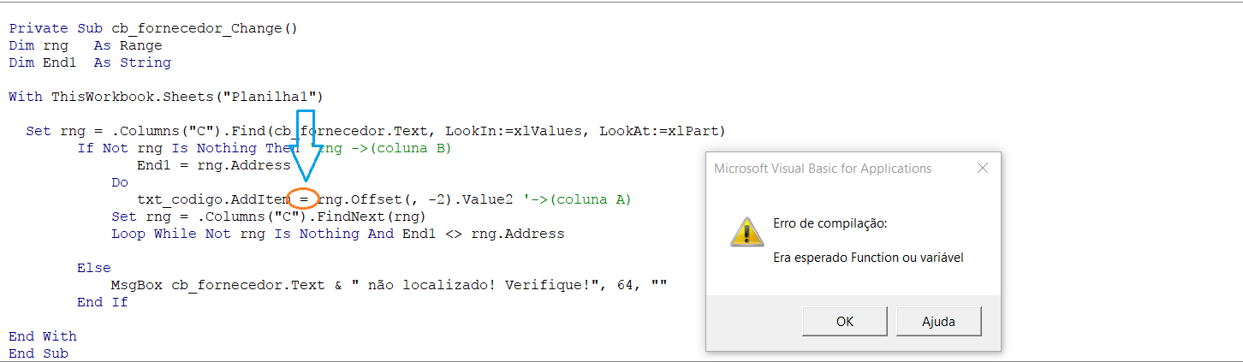Click the 'Loop While Not rng' line
This screenshot has width=1243, height=362.
point(337,234)
